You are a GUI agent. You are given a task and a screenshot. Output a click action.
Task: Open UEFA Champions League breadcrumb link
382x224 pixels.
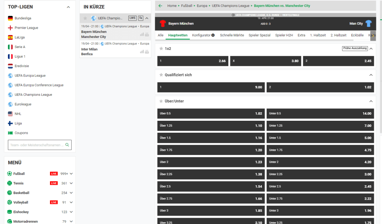(231, 6)
